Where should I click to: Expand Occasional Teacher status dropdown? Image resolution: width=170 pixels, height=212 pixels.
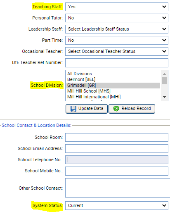click(117, 51)
